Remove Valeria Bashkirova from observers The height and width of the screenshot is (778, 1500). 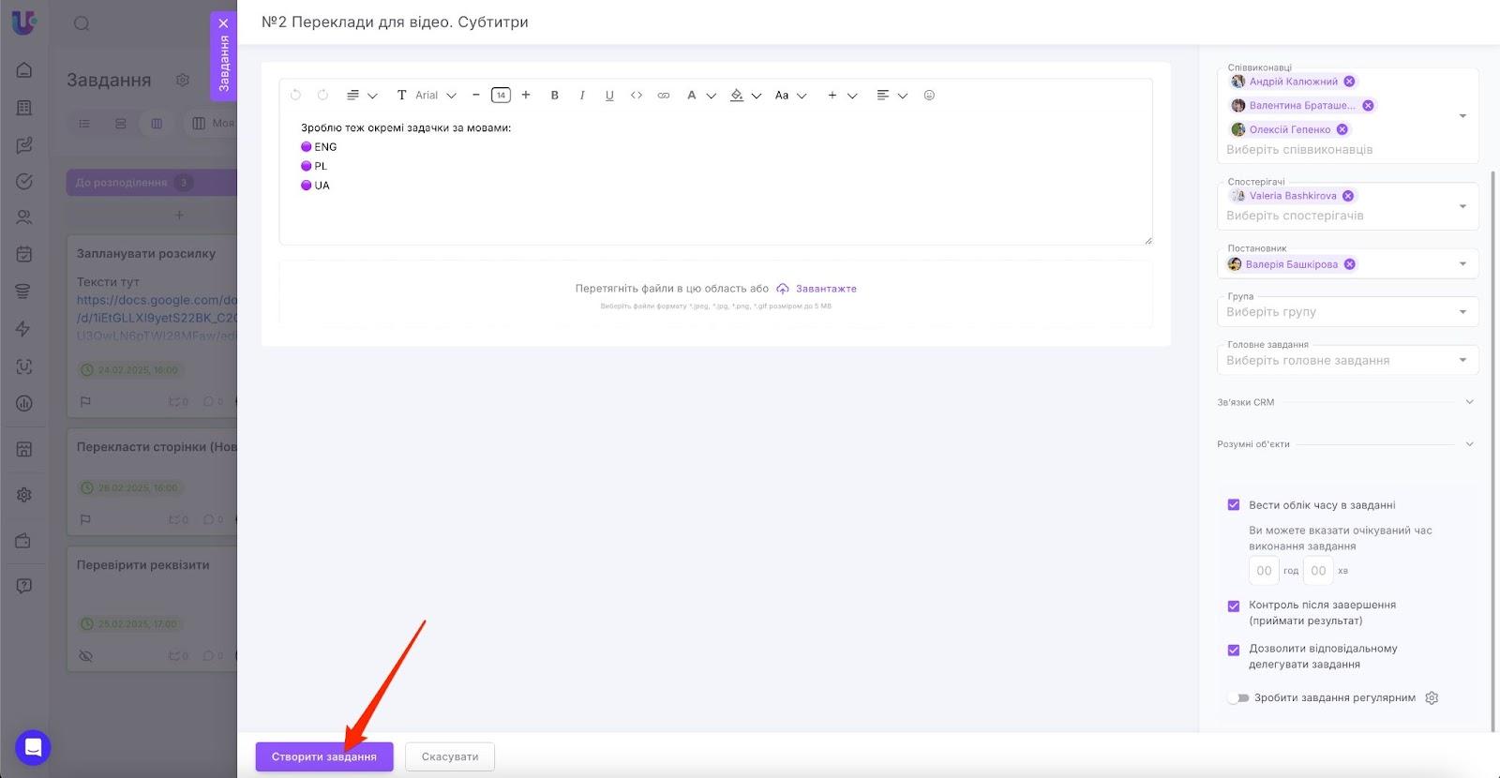click(x=1348, y=196)
